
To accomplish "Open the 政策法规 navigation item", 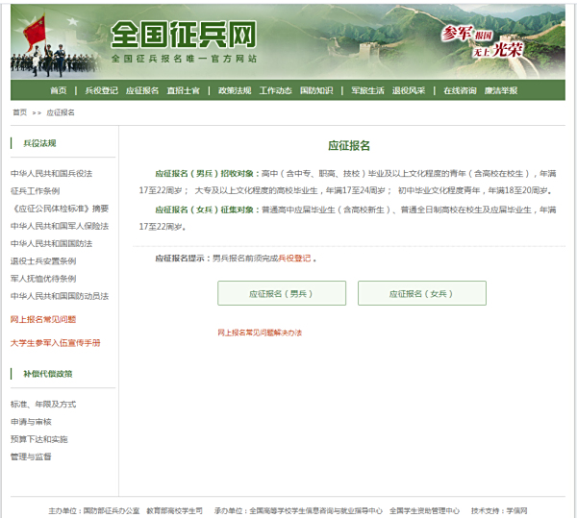I will (234, 90).
